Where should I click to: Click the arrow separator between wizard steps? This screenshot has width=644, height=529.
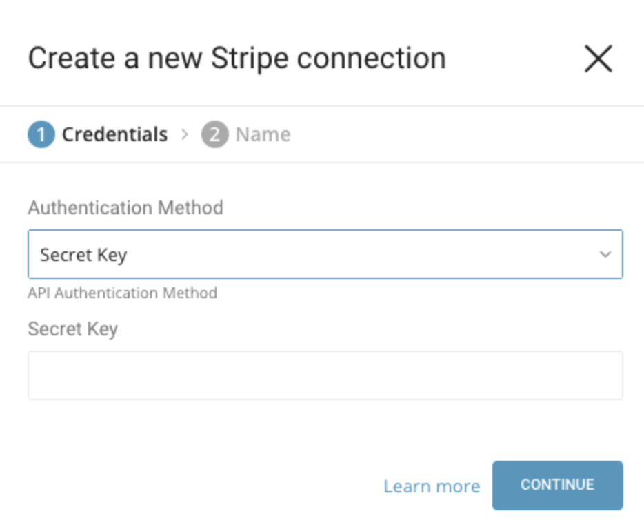[184, 134]
